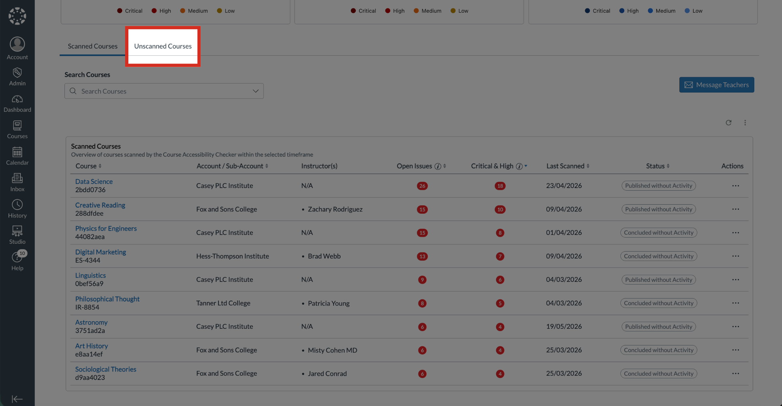Viewport: 782px width, 406px height.
Task: Open actions menu for Linguistics row
Action: tap(735, 280)
